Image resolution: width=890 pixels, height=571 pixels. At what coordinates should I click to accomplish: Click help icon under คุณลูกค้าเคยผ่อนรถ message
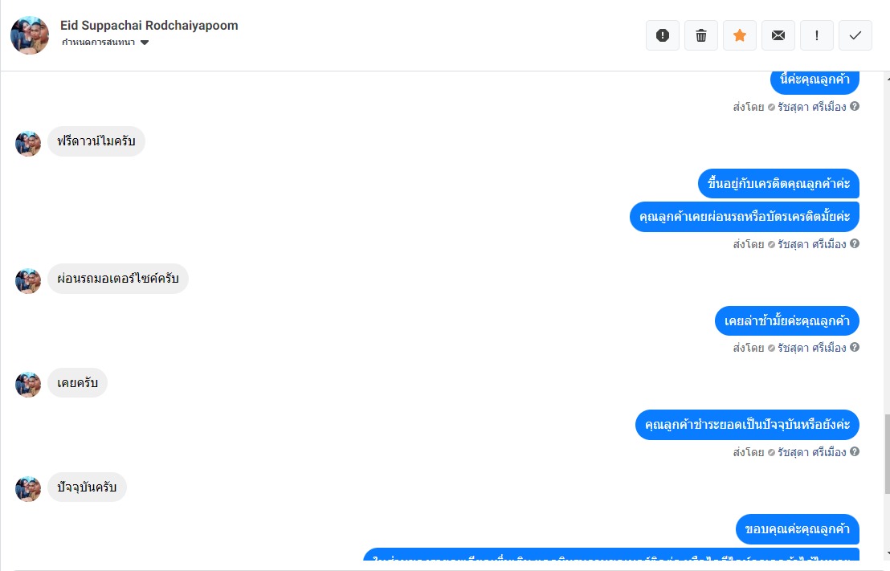[x=854, y=243]
